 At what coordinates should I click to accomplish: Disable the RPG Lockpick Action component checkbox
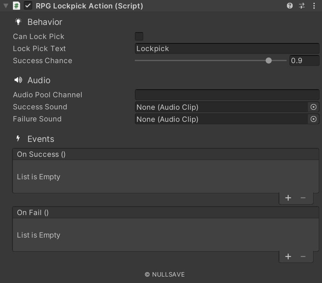(x=28, y=6)
